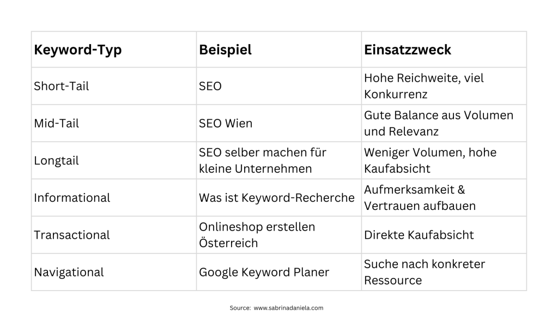Screen dimensions: 558x314
Task: Click the 'Google Keyword Planer' cell
Action: [x=264, y=271]
